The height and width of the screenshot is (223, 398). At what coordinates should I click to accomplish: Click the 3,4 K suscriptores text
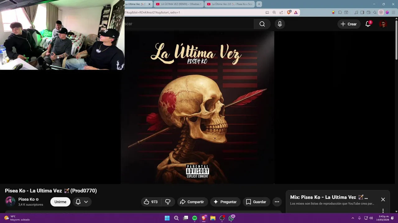(x=31, y=205)
